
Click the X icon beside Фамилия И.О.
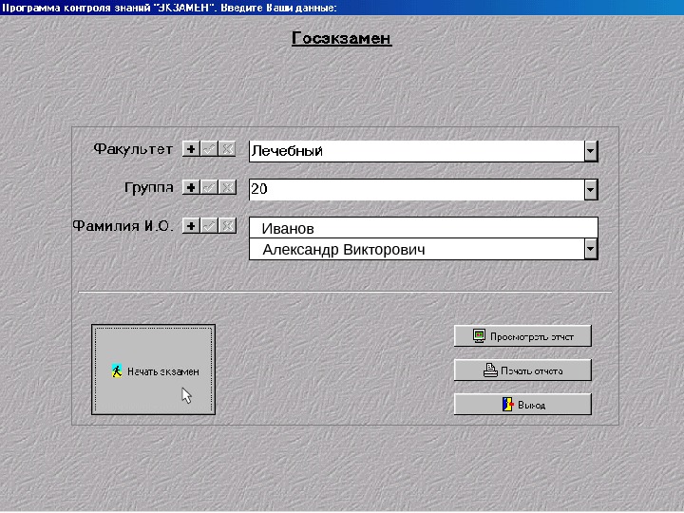point(227,226)
